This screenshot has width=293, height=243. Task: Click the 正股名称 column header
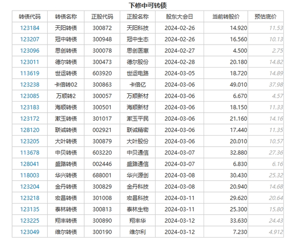[x=138, y=17]
